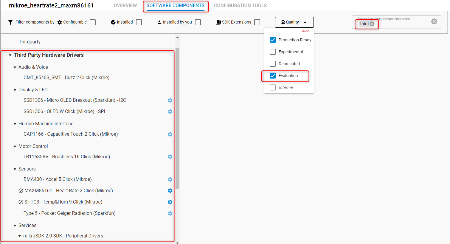Collapse the Services category
This screenshot has height=244, width=450.
(15, 226)
